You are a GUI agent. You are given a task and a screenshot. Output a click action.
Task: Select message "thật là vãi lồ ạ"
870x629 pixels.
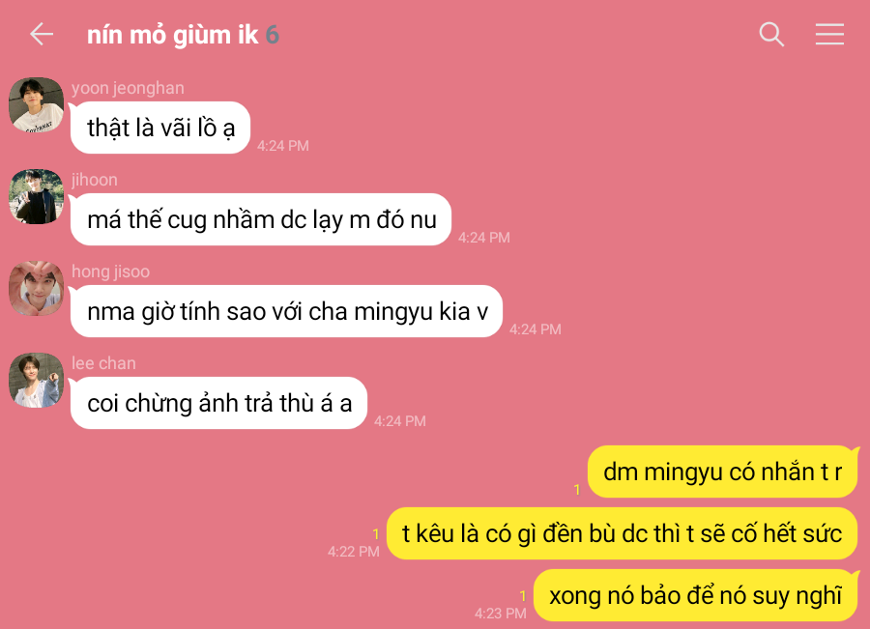[160, 128]
